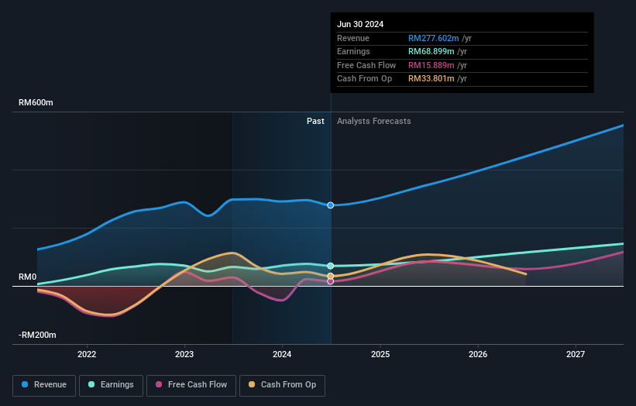This screenshot has height=406, width=636.
Task: Click the Free Cash Flow label in tooltip
Action: pos(366,65)
